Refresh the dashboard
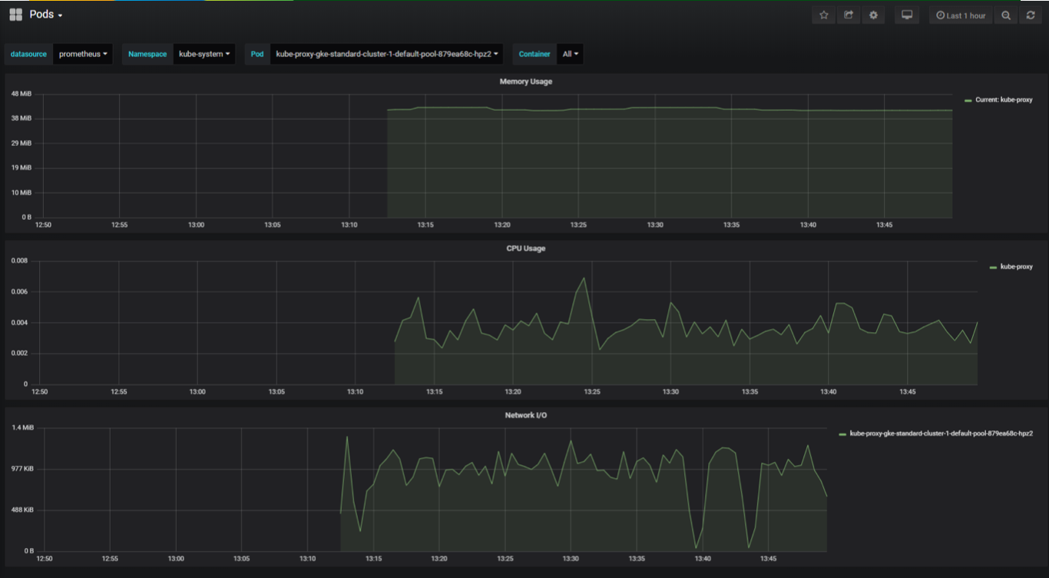Viewport: 1049px width, 578px height. pos(1031,15)
